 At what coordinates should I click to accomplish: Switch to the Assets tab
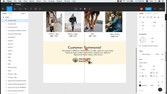coord(10,14)
